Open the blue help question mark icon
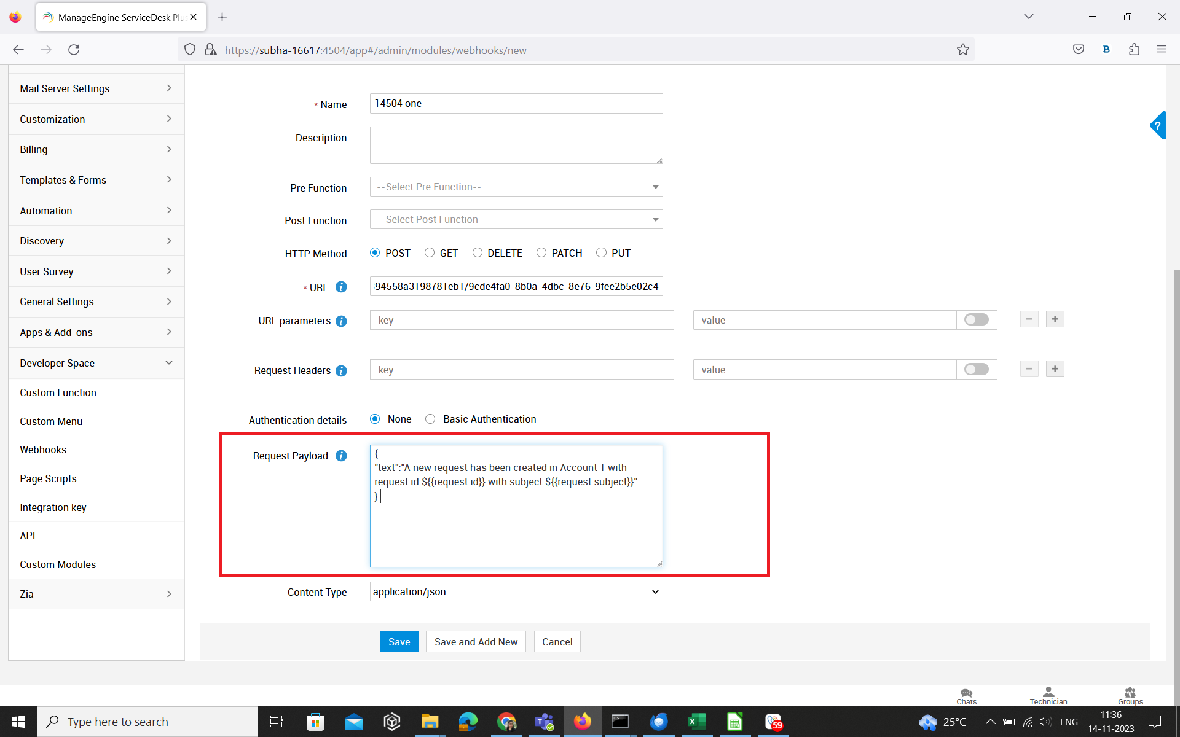The width and height of the screenshot is (1180, 737). (x=1157, y=126)
